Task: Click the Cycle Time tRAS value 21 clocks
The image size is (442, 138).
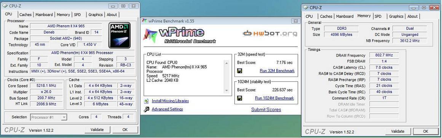Action: [384, 86]
